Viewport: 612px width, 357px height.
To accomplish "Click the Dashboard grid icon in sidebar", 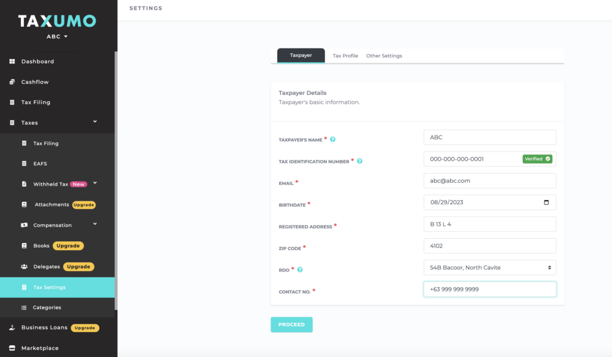I will pos(12,61).
